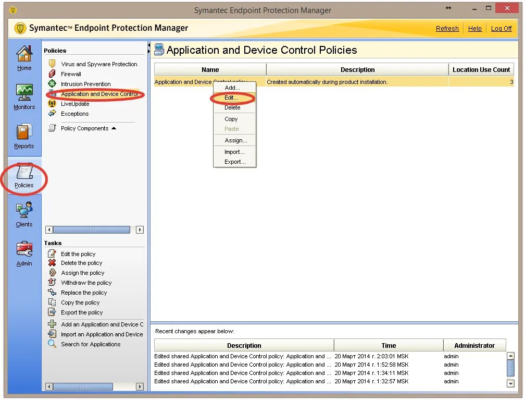
Task: Open the Clients page icon
Action: pyautogui.click(x=24, y=210)
